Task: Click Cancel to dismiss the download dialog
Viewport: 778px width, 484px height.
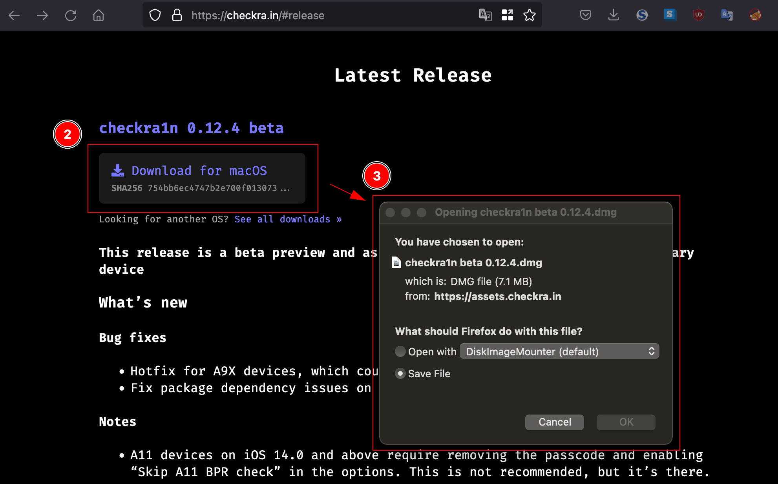Action: tap(555, 422)
